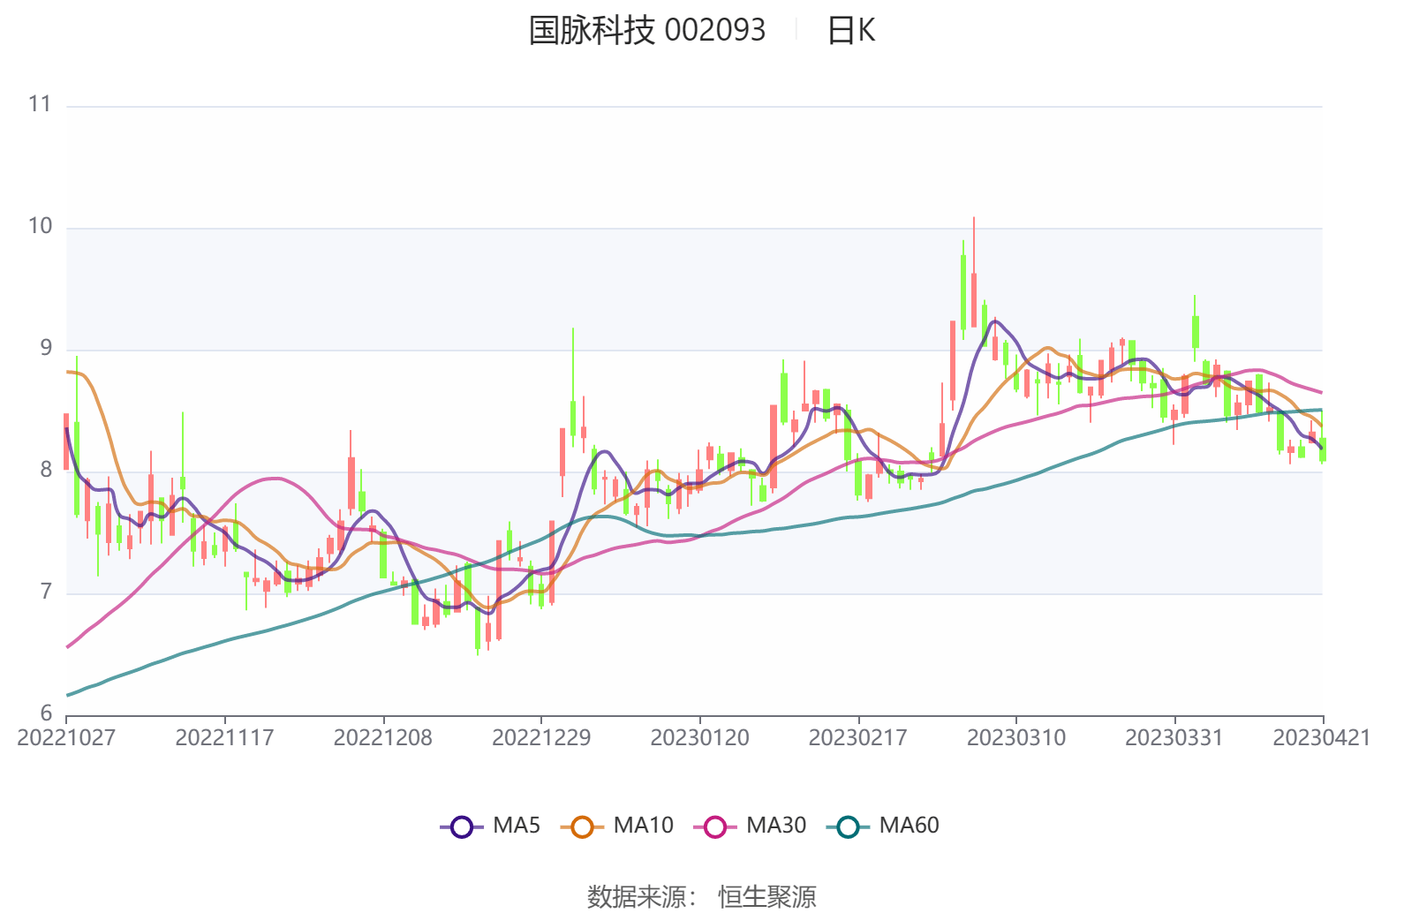This screenshot has width=1404, height=913.
Task: Click x-axis date label 20230310
Action: point(1016,737)
